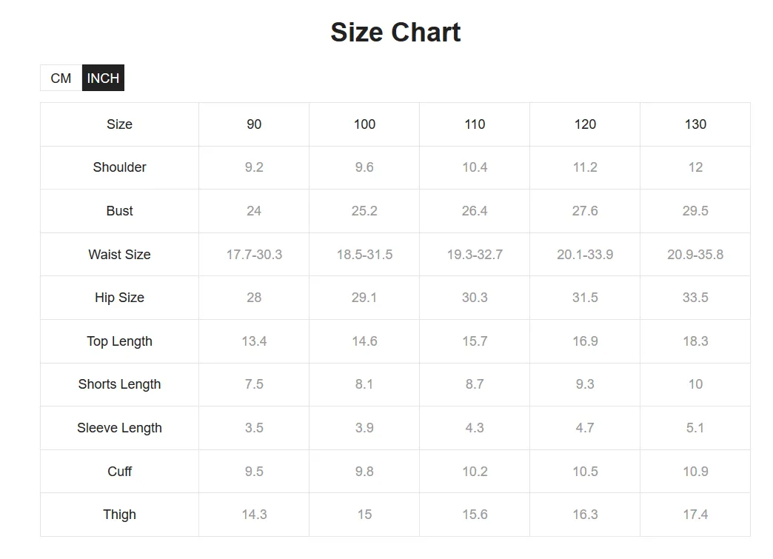773x559 pixels.
Task: Select the size 90 column header
Action: [x=254, y=124]
